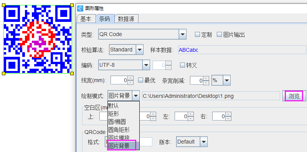Choose 图片背景 from the draw mode list
Image resolution: width=307 pixels, height=152 pixels.
pyautogui.click(x=124, y=146)
